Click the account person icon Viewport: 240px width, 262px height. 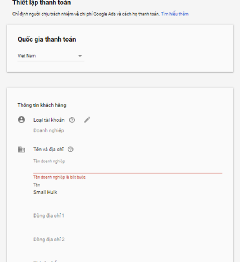click(x=21, y=120)
